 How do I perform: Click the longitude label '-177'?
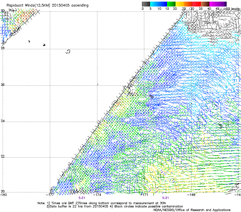(50, 195)
